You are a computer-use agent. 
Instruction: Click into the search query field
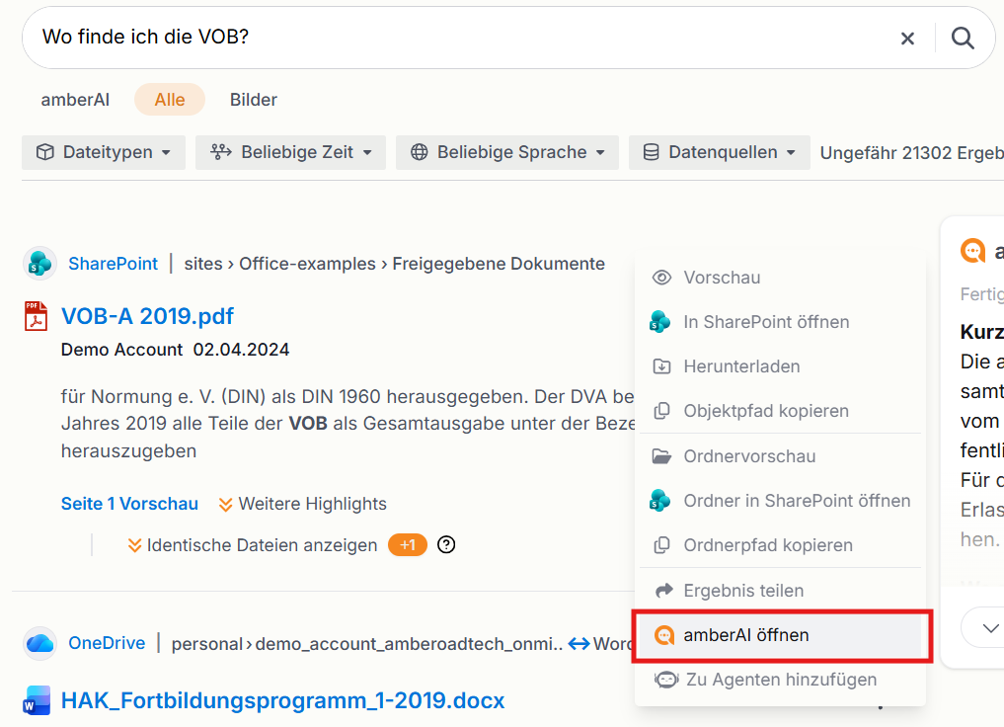coord(461,38)
